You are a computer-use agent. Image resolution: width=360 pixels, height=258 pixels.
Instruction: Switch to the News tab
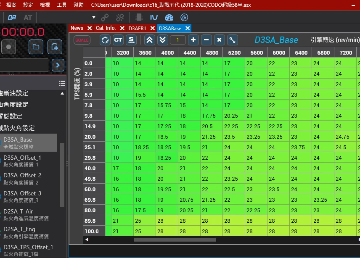tap(77, 28)
